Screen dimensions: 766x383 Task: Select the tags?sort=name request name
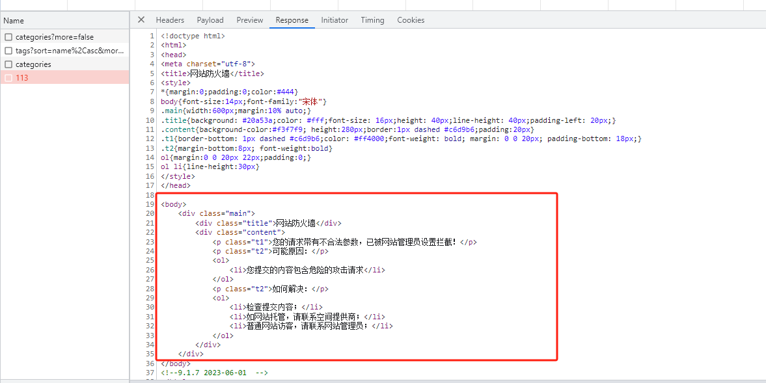69,51
